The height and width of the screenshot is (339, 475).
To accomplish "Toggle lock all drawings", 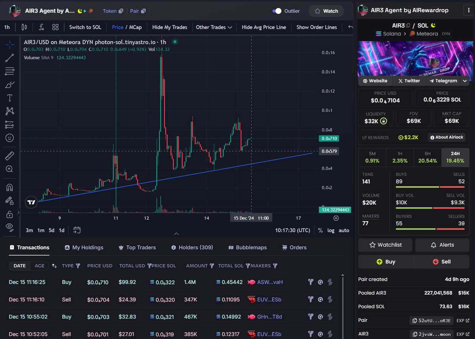I will 9,214.
